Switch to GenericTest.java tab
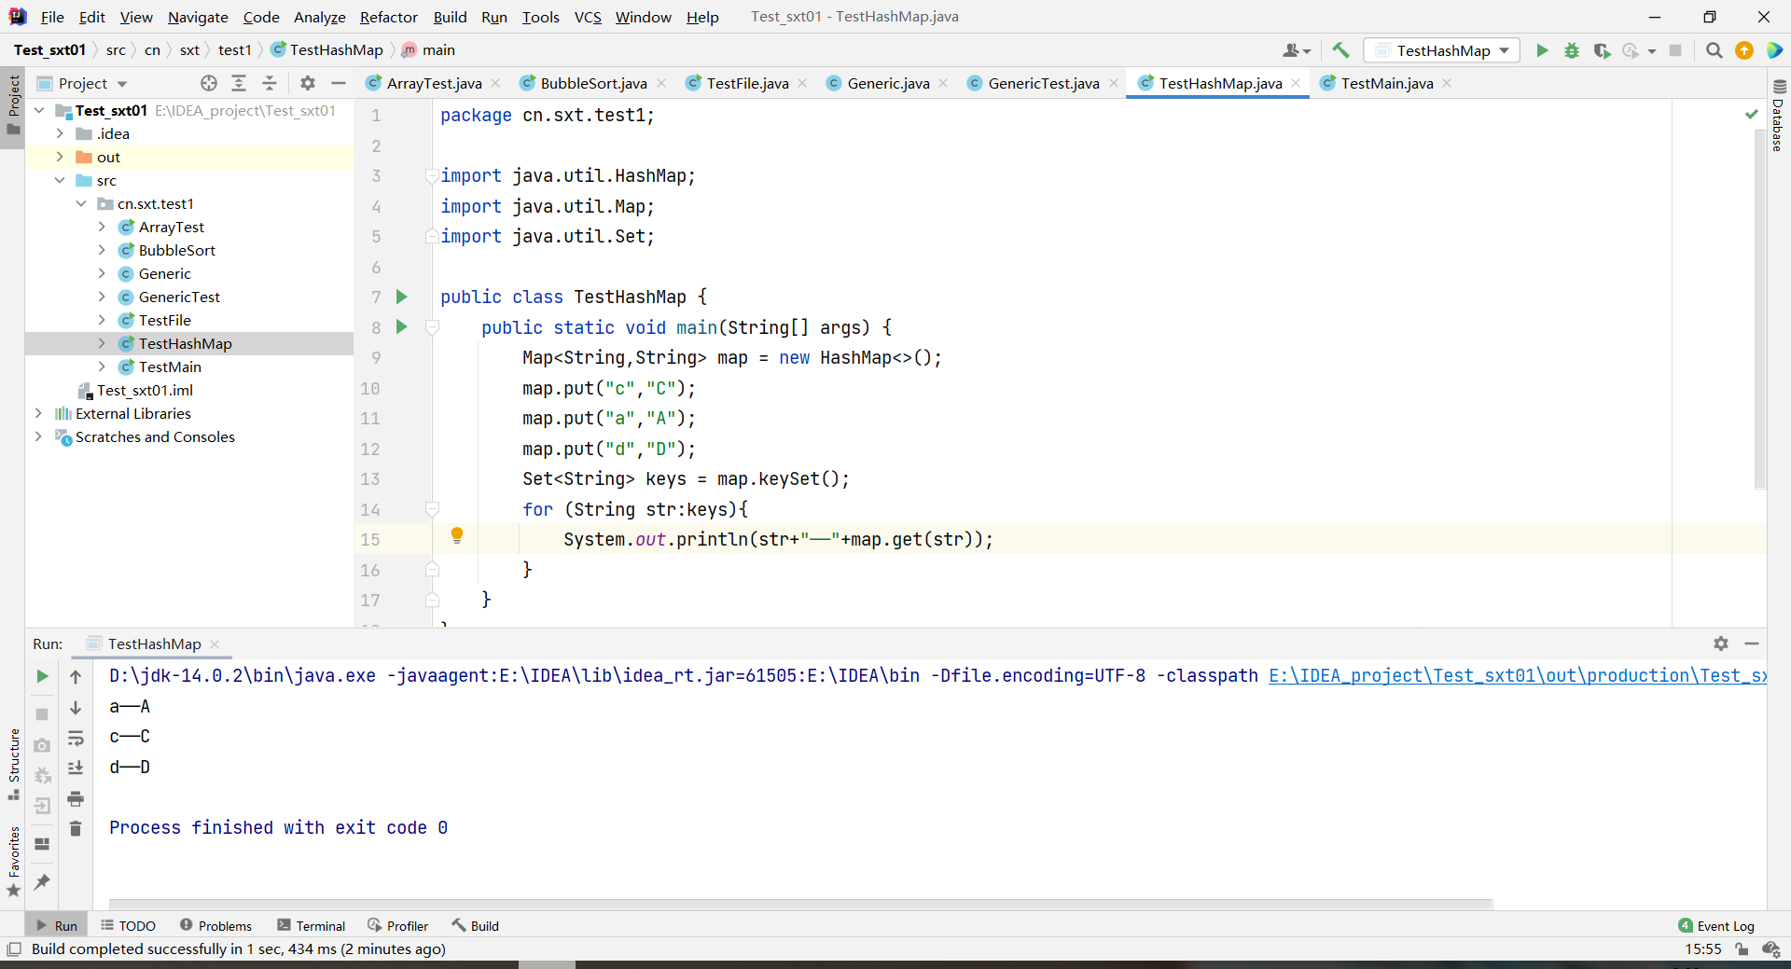The height and width of the screenshot is (969, 1791). [1043, 83]
